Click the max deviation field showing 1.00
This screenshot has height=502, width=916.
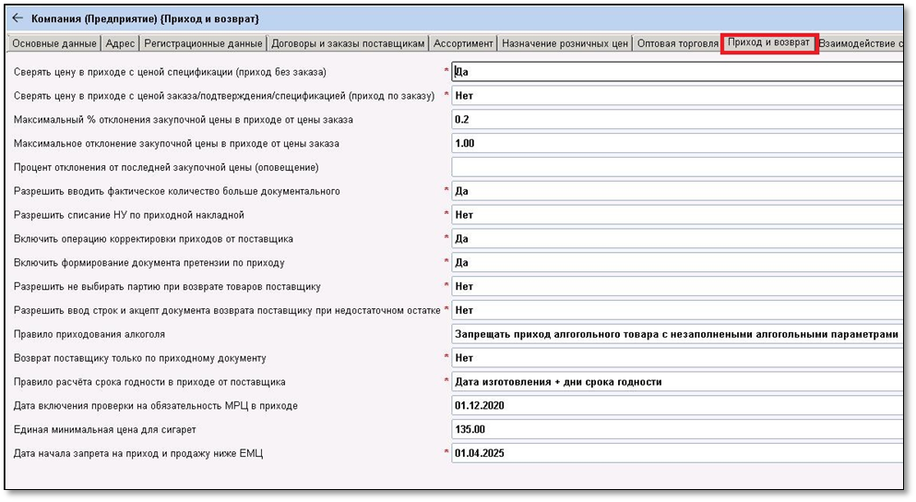(x=676, y=143)
